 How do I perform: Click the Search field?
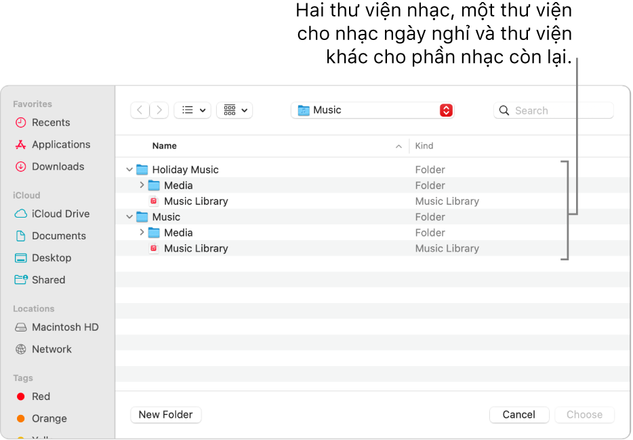click(554, 111)
